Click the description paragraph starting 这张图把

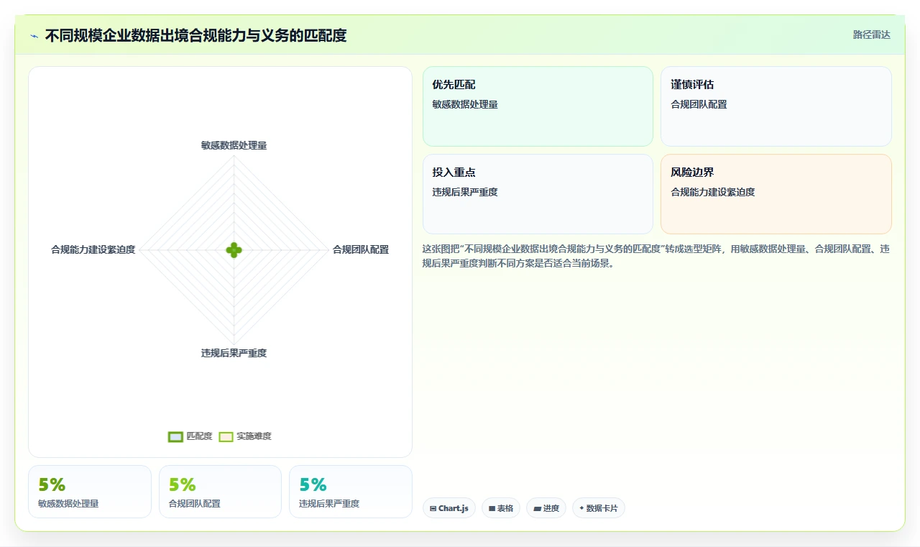(x=657, y=256)
